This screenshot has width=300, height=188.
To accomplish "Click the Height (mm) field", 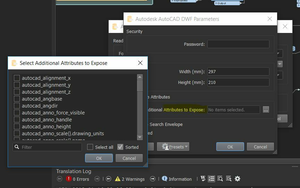I will point(238,82).
